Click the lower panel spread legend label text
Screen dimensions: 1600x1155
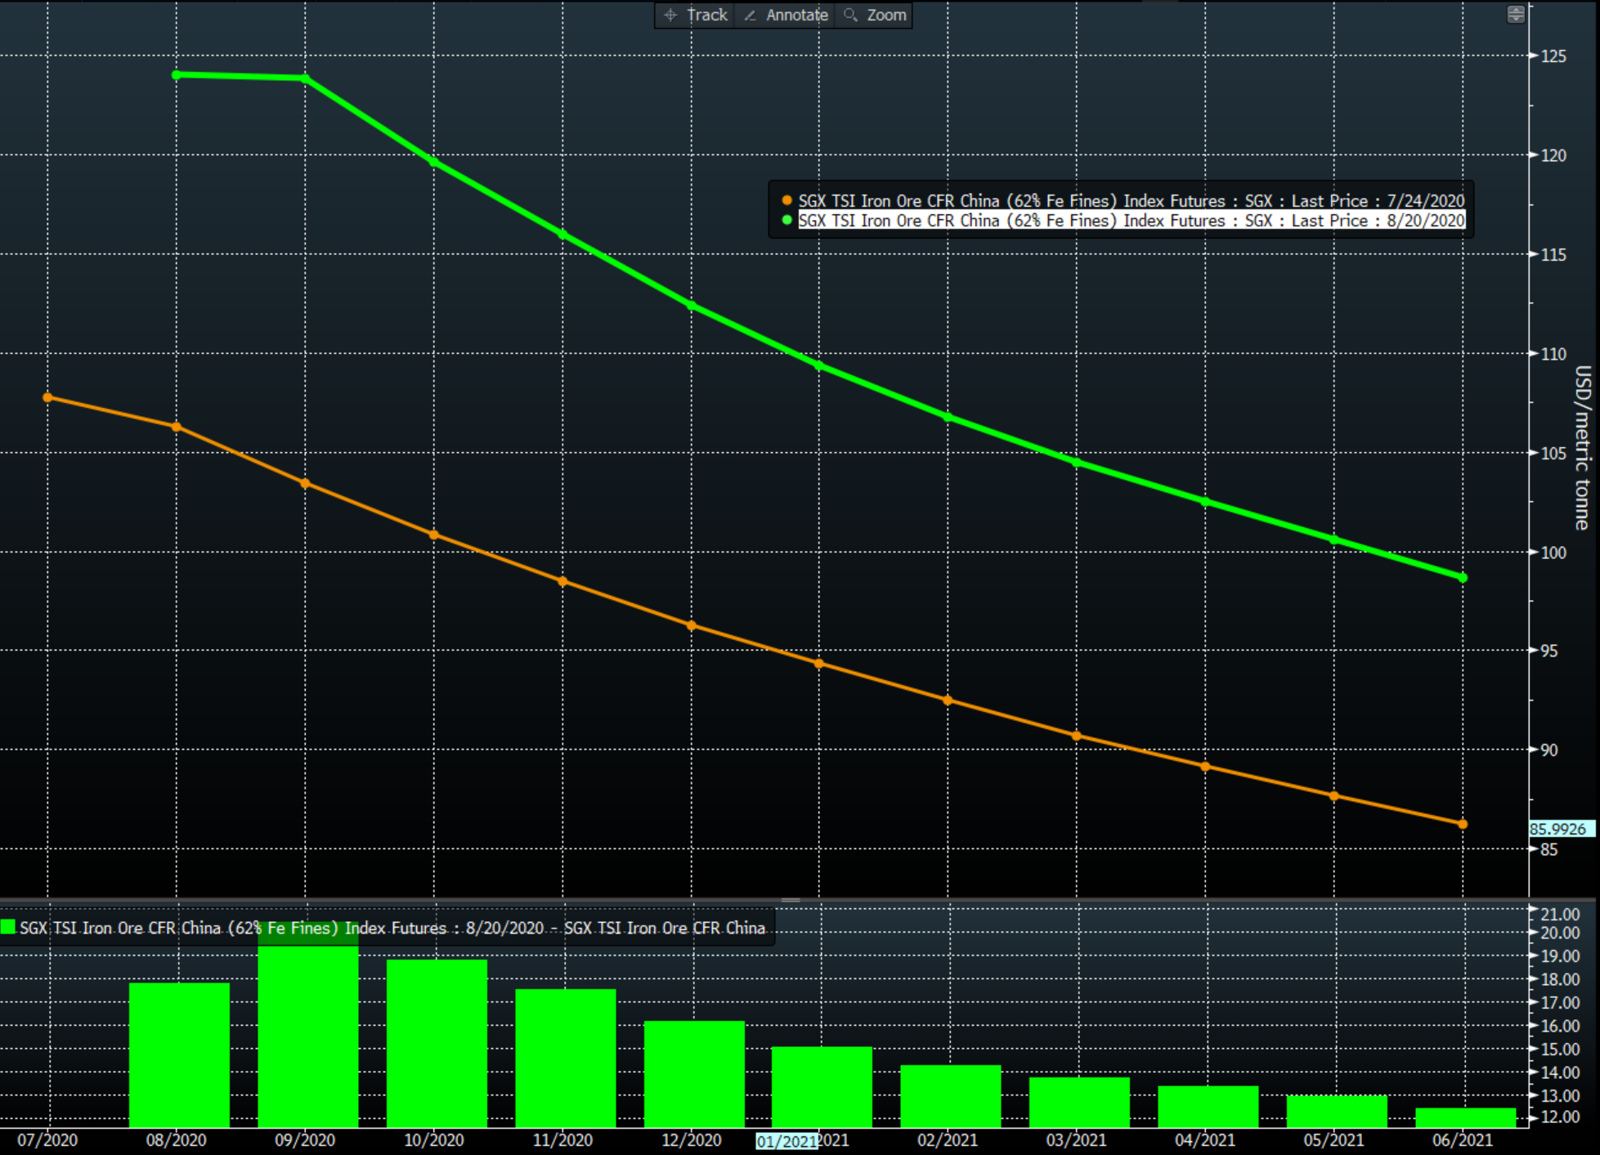pyautogui.click(x=392, y=928)
